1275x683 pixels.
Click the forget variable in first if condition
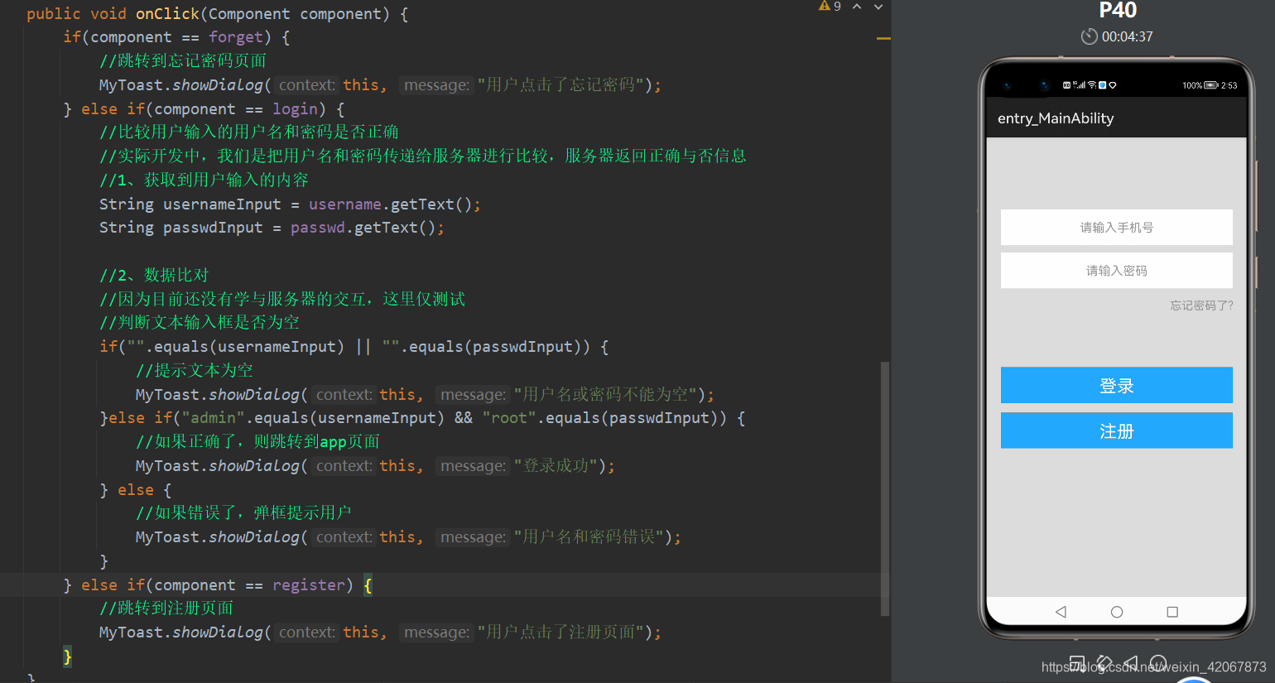pos(236,37)
